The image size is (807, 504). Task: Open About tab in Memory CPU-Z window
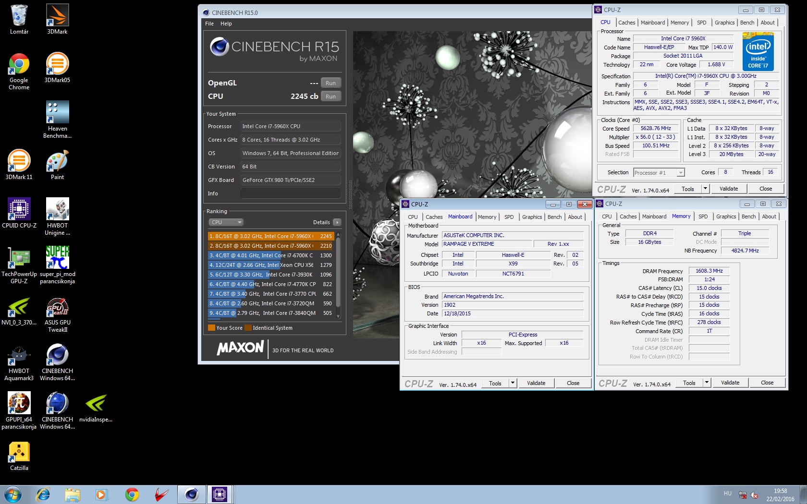click(769, 216)
